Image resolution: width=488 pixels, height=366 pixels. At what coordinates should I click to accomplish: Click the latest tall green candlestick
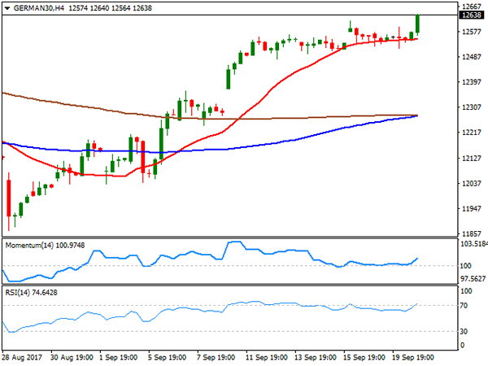coord(418,24)
